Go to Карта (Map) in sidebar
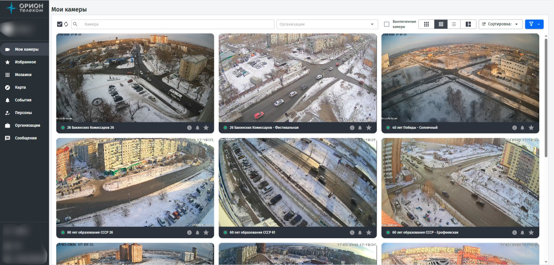 20,87
